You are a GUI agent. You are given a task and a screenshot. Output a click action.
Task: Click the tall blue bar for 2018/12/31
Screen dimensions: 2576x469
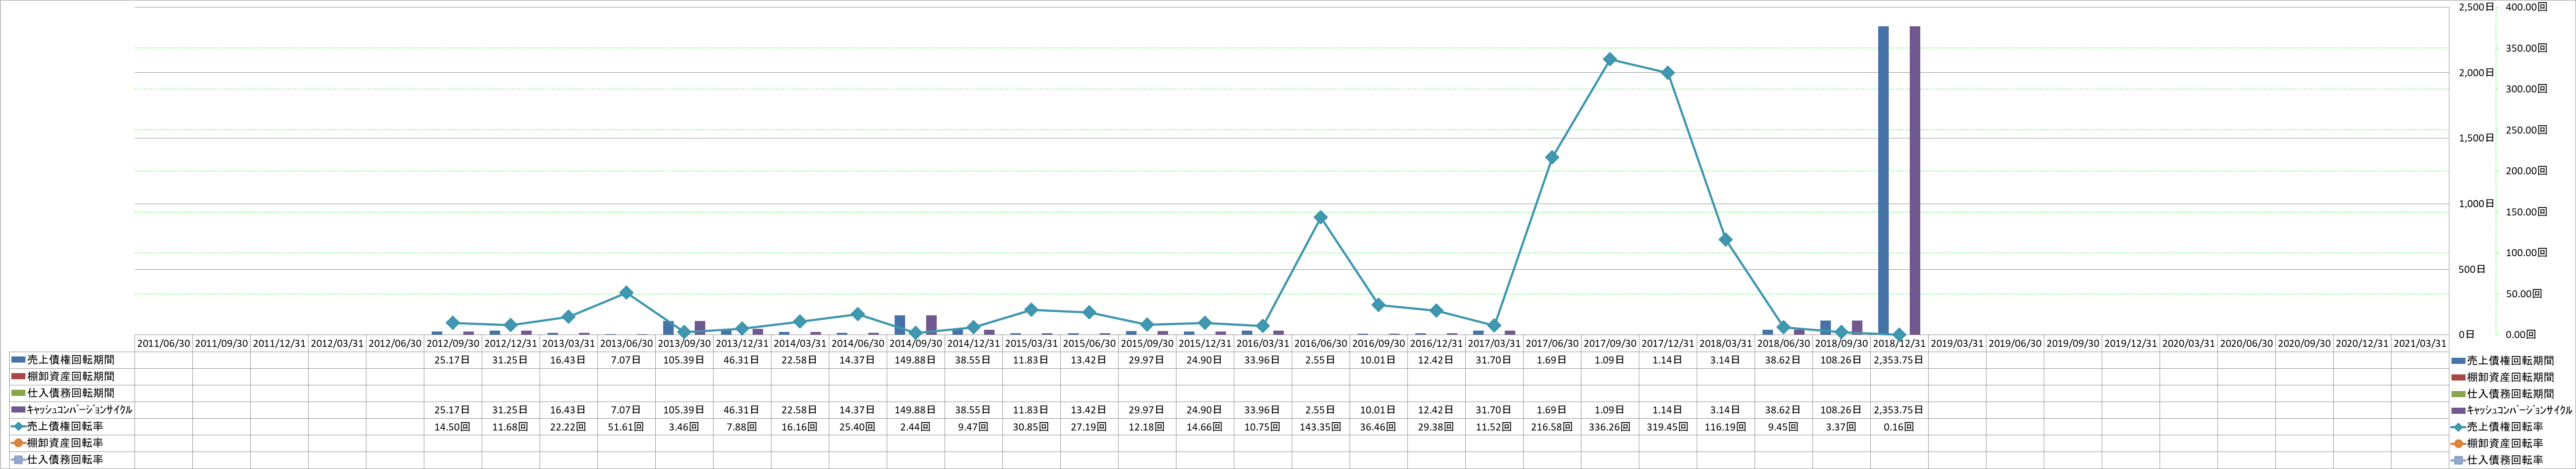click(1883, 180)
